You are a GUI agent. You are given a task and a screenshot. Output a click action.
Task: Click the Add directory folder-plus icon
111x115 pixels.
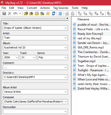click(31, 14)
